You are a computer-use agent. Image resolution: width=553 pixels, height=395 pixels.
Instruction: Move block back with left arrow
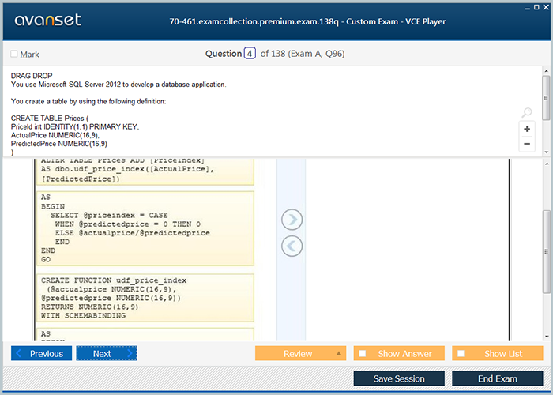(x=292, y=246)
